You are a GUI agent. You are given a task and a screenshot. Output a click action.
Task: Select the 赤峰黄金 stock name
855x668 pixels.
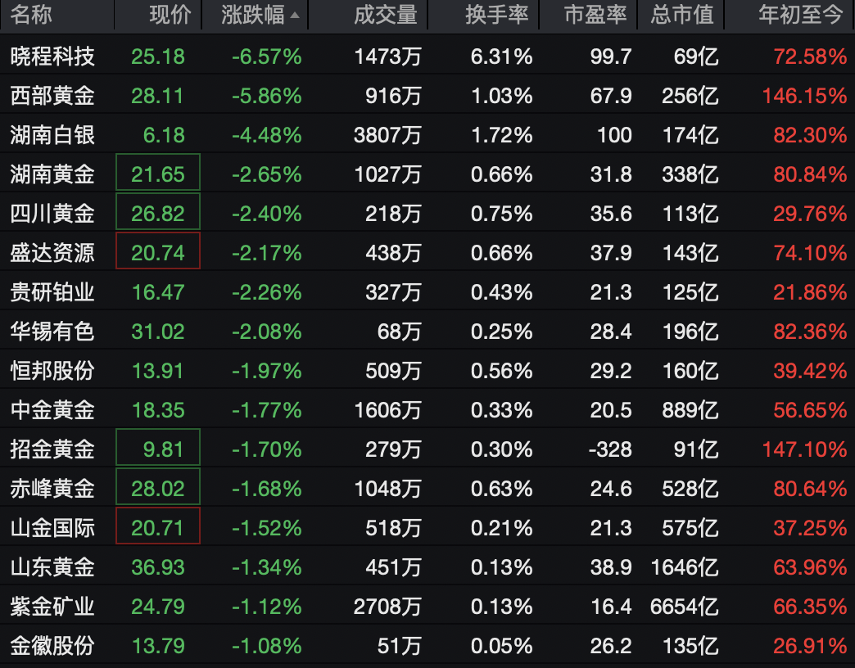tap(52, 489)
